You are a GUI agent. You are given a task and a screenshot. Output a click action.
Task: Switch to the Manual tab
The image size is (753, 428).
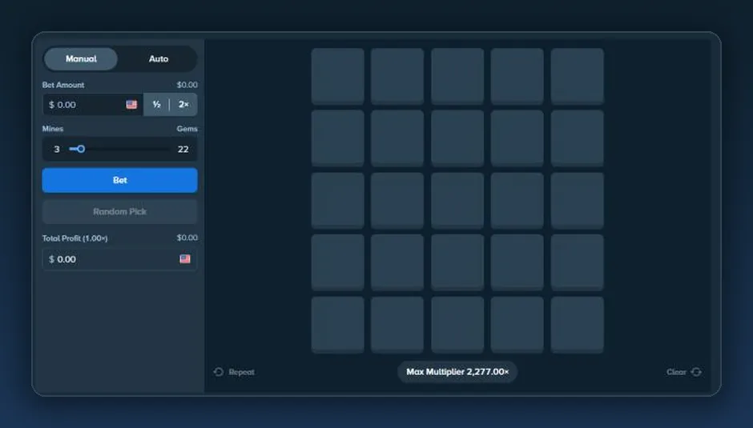point(81,58)
